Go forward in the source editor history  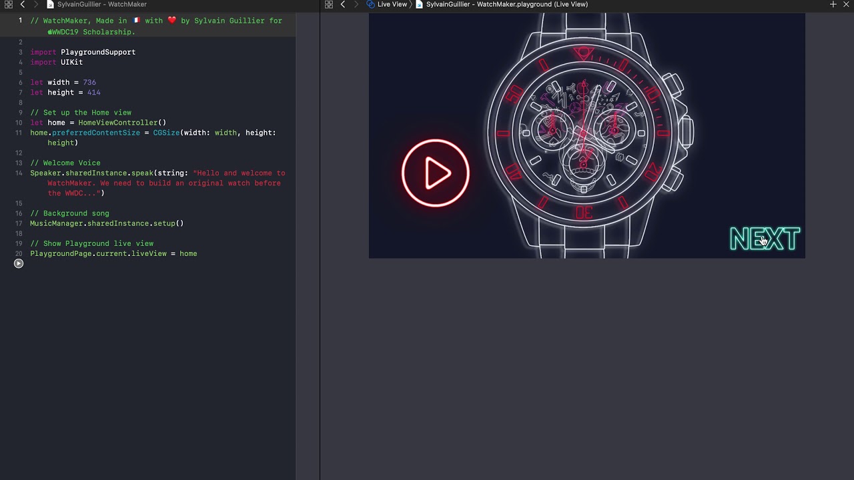[x=35, y=5]
